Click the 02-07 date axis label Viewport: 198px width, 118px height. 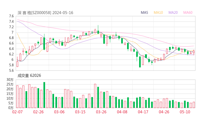pyautogui.click(x=17, y=112)
